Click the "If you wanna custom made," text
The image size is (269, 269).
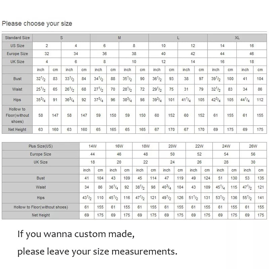(x=76, y=234)
